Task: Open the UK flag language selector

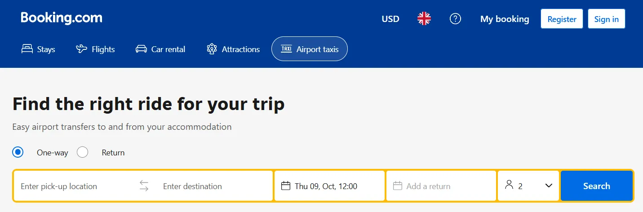Action: (424, 19)
